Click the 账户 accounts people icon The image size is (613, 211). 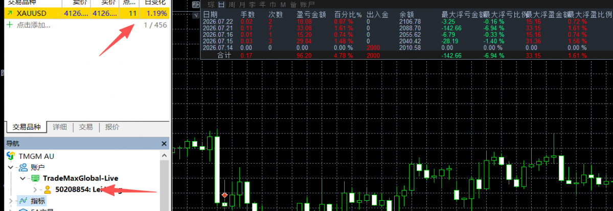click(x=23, y=167)
